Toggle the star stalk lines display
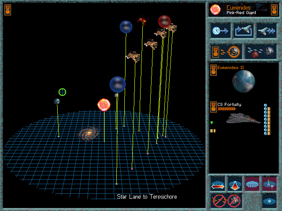This screenshot has height=211, width=282. [x=269, y=184]
